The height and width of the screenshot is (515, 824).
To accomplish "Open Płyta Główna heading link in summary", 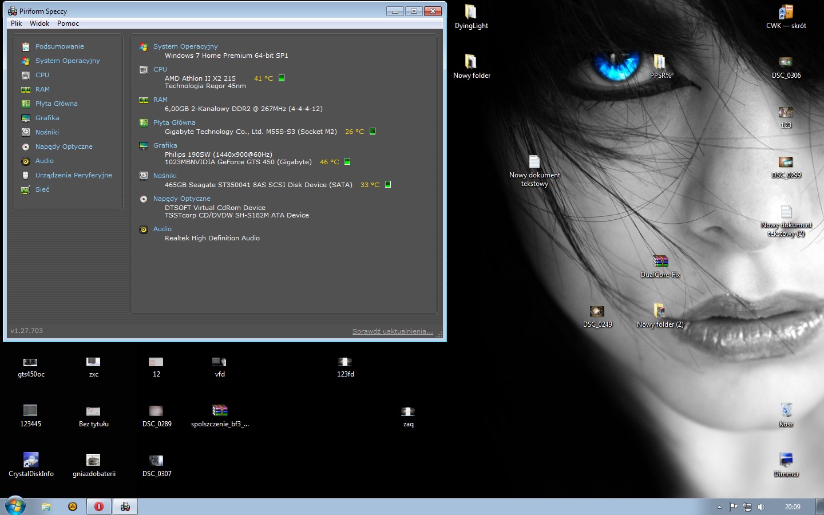I will (175, 122).
